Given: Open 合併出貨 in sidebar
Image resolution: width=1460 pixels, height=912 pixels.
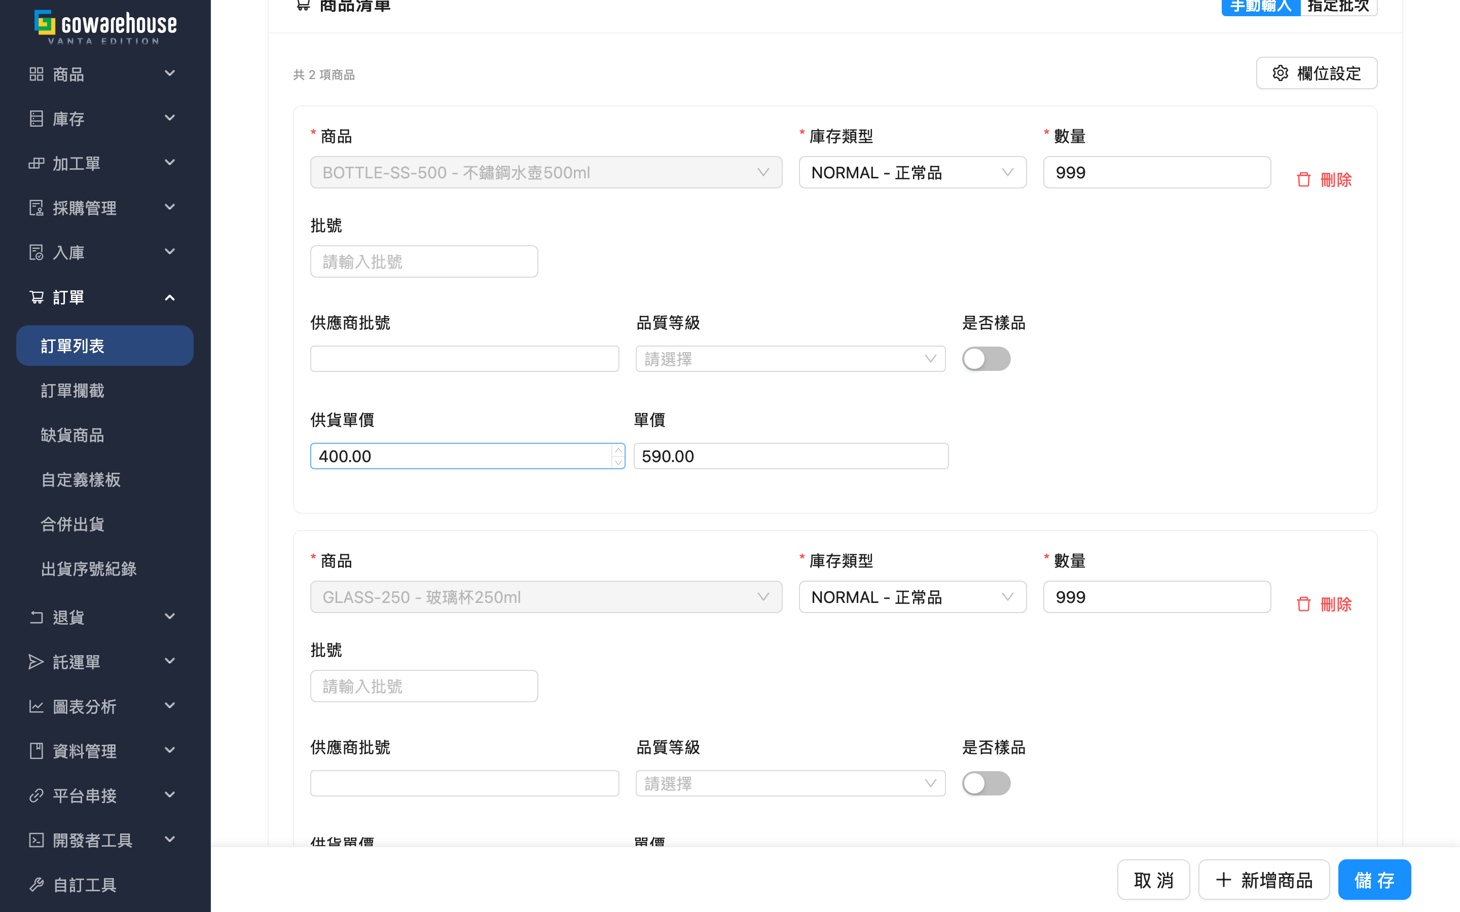Looking at the screenshot, I should (x=72, y=524).
